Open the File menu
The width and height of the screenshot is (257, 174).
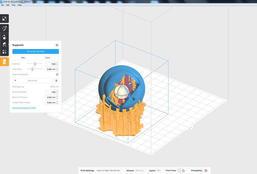click(3, 5)
